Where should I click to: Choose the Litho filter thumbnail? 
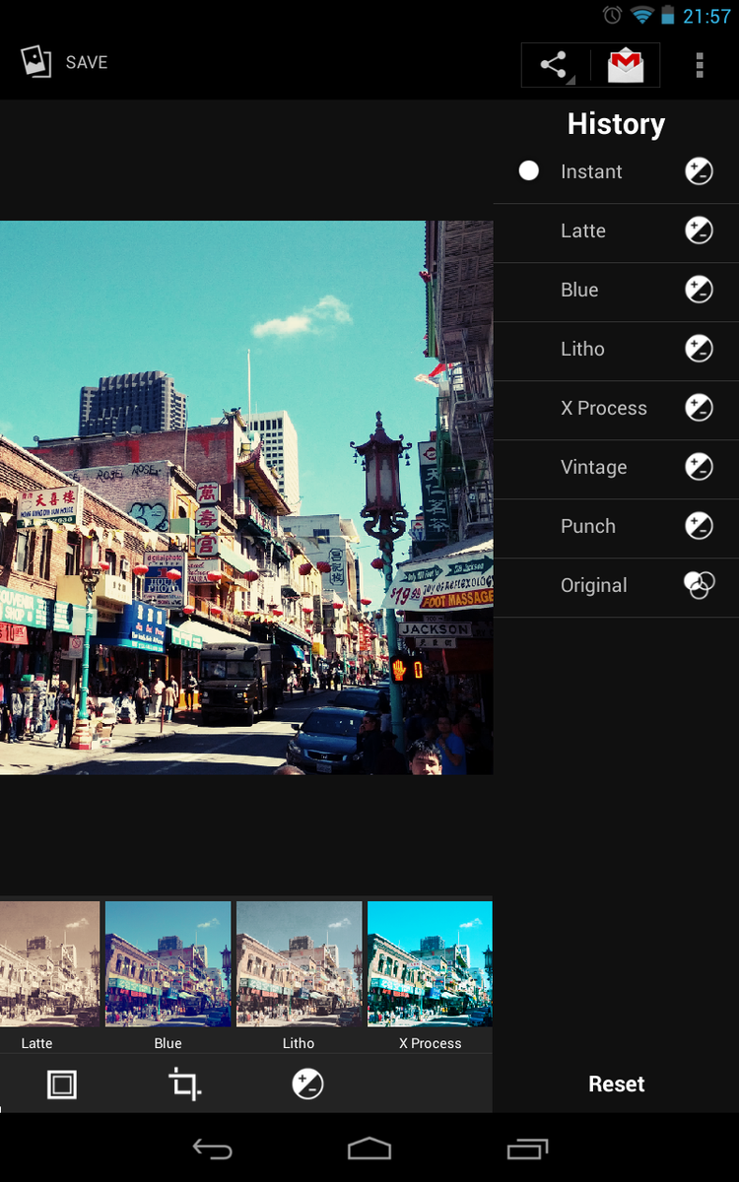(299, 965)
